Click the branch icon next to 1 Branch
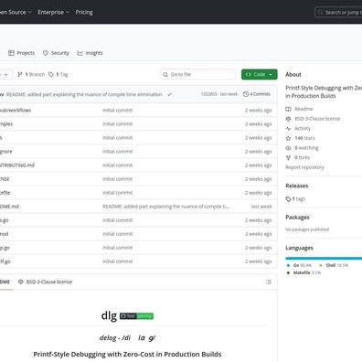This screenshot has height=362, width=362. 20,74
